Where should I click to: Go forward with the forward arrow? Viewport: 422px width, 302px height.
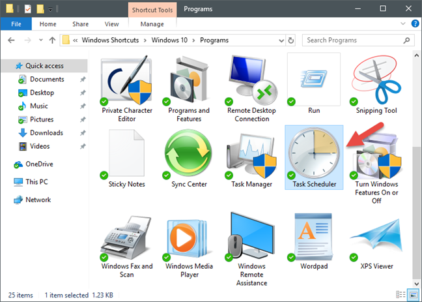coord(27,40)
